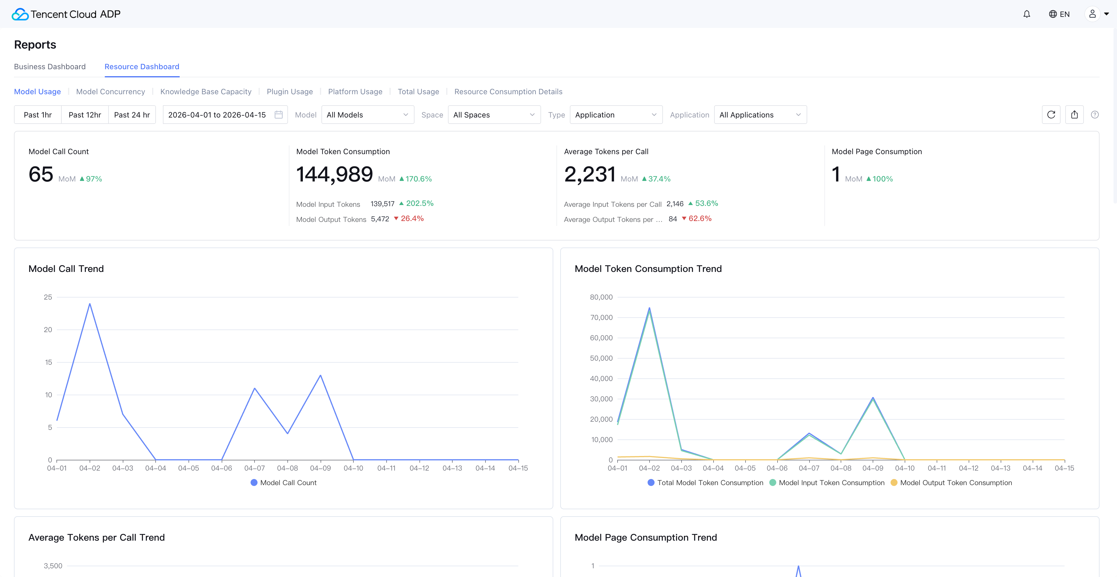
Task: Click the date range input field
Action: point(217,115)
